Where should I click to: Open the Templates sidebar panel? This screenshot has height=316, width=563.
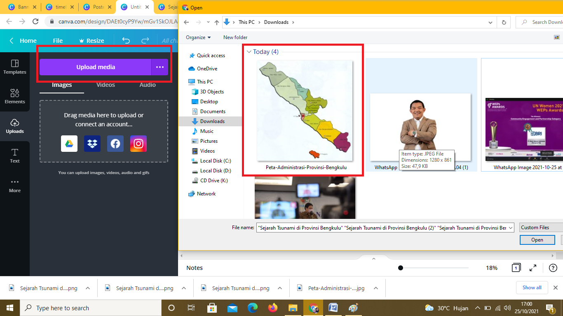[15, 67]
